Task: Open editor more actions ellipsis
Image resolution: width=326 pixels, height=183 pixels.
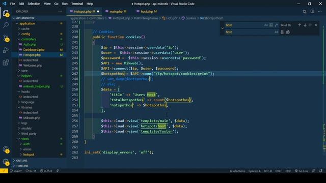Action: tap(320, 12)
